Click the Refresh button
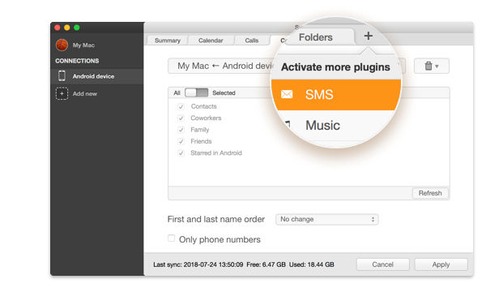This screenshot has height=292, width=486. (x=430, y=193)
